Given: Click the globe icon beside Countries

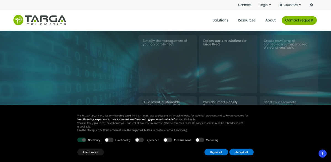Looking at the screenshot, I should pyautogui.click(x=281, y=5).
